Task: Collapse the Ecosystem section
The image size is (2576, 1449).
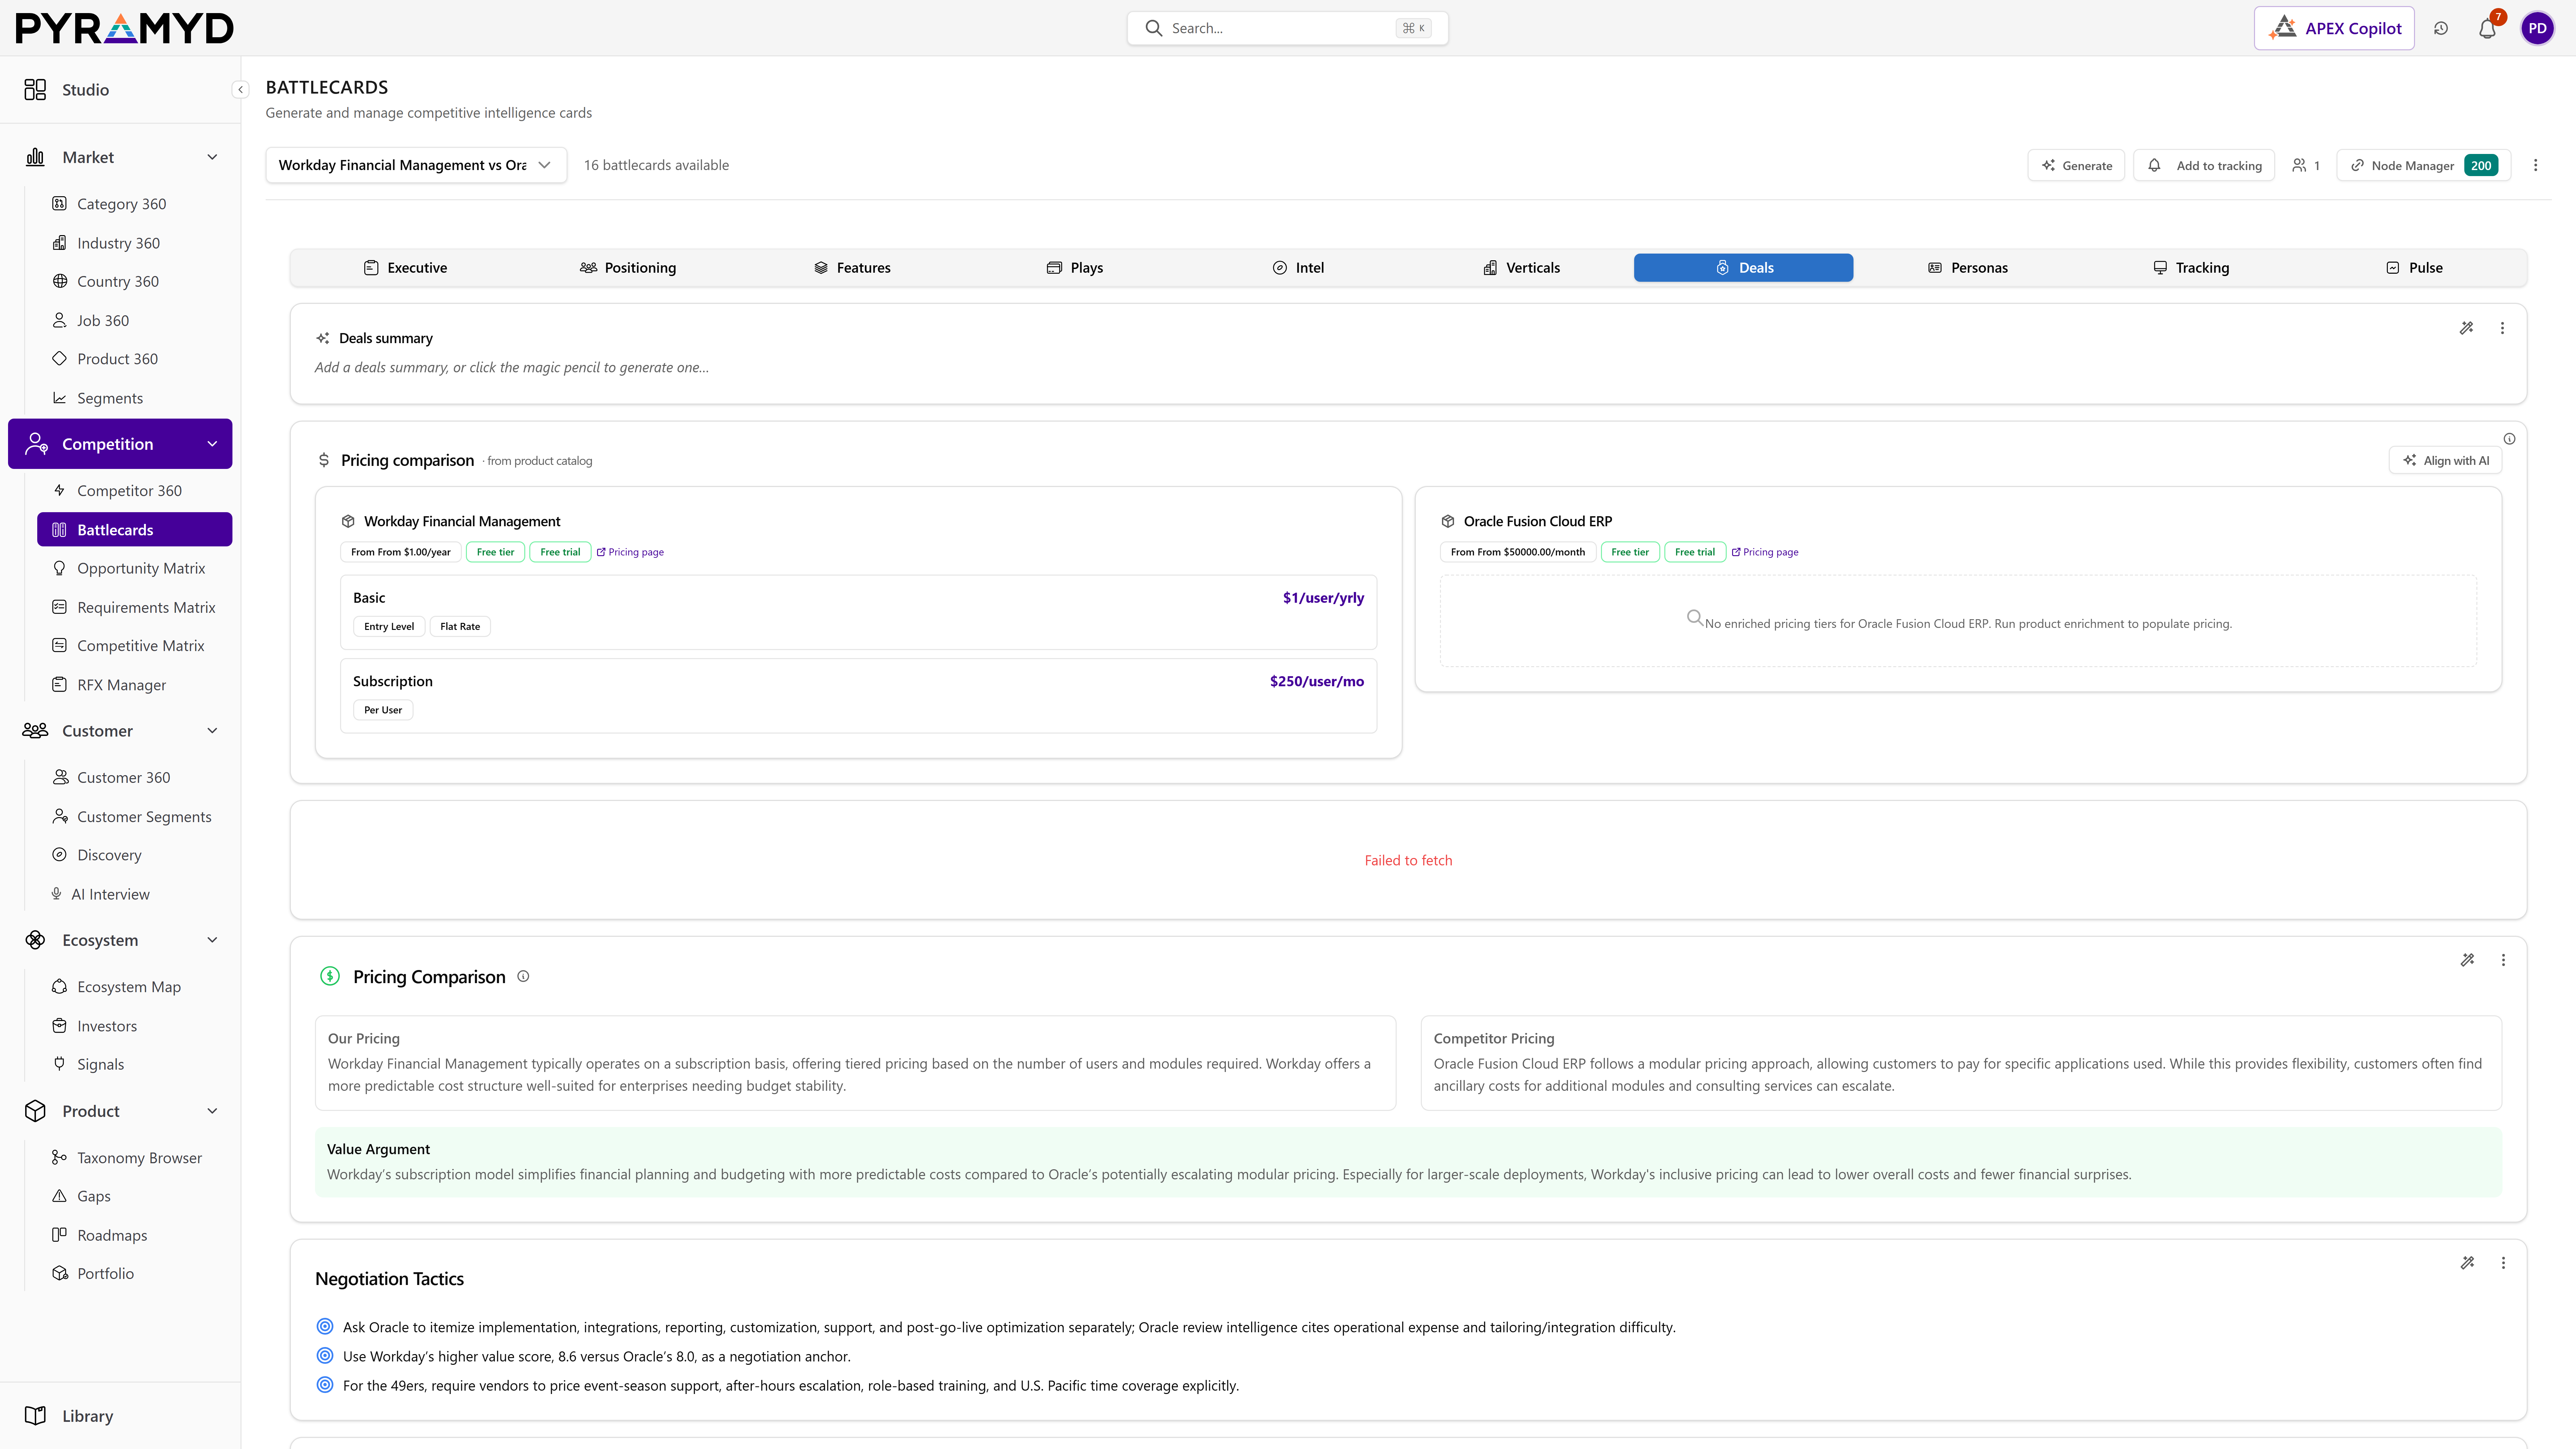Action: pos(212,940)
